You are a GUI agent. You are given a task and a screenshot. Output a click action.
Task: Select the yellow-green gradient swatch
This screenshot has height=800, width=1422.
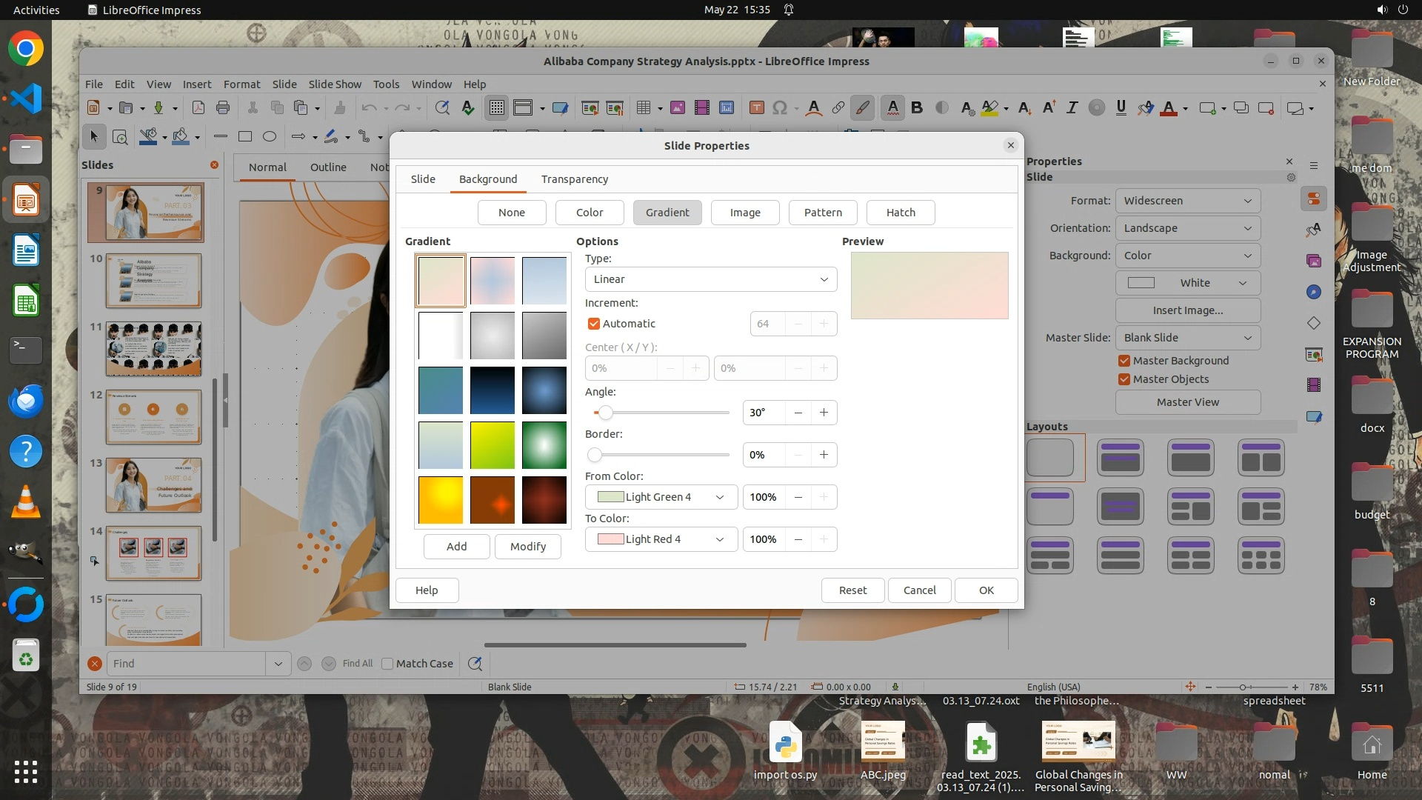coord(493,445)
